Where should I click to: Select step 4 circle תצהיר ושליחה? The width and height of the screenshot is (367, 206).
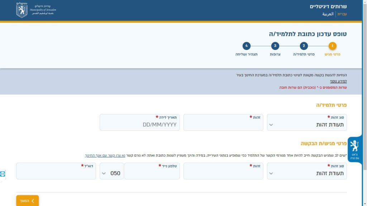246,46
